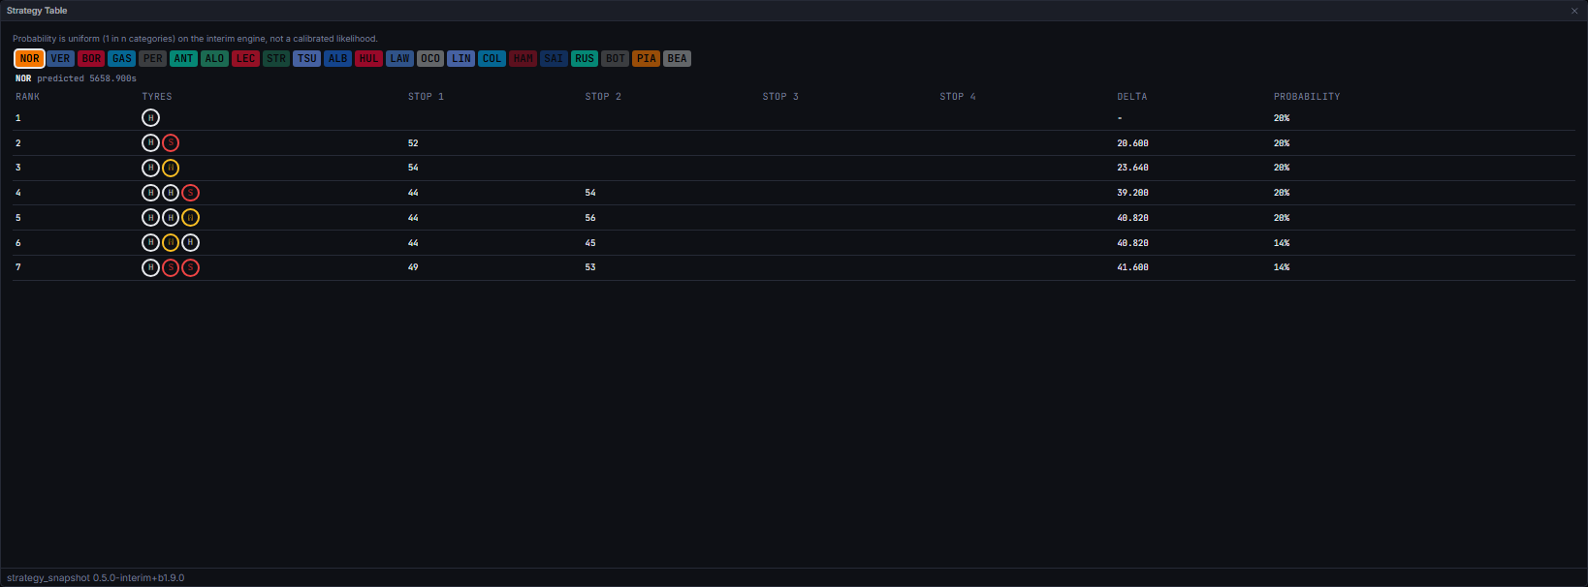This screenshot has height=587, width=1588.
Task: Switch to the VER driver chip
Action: pos(61,58)
